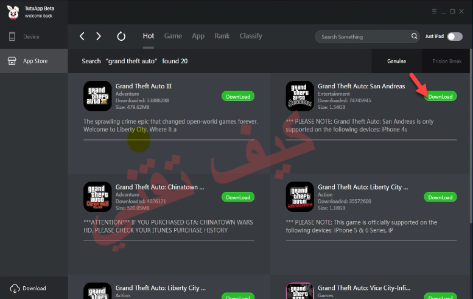Switch to the Rank tab
The width and height of the screenshot is (473, 299).
click(x=222, y=36)
